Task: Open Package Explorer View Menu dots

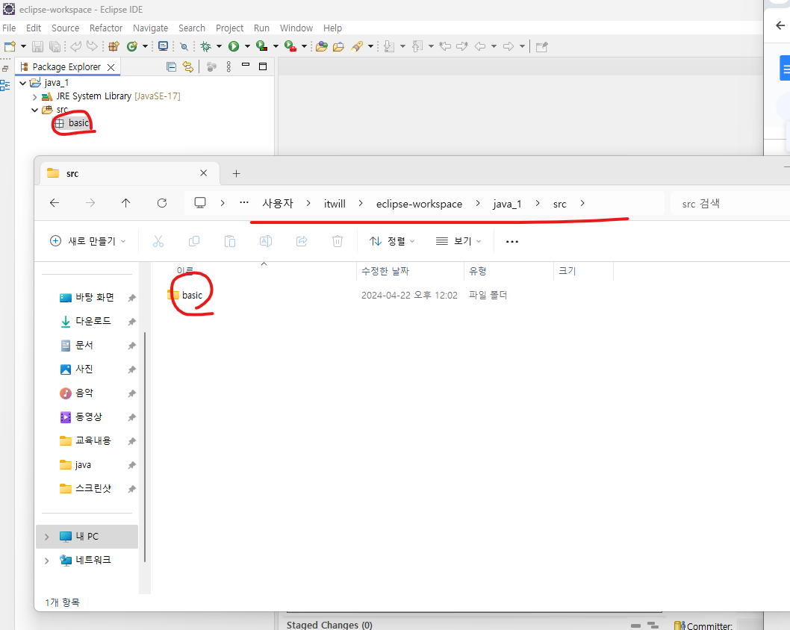Action: (228, 66)
